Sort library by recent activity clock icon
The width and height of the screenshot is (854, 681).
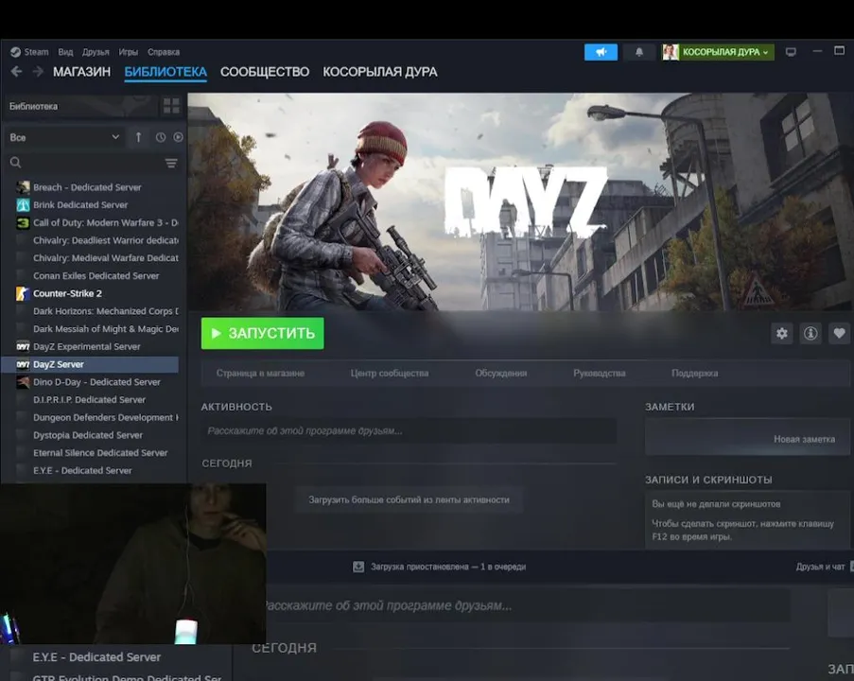[161, 137]
